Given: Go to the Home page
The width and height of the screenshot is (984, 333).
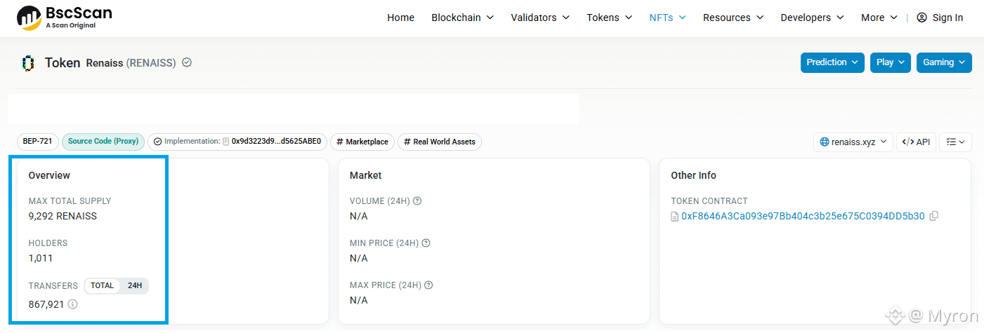Looking at the screenshot, I should click(401, 18).
